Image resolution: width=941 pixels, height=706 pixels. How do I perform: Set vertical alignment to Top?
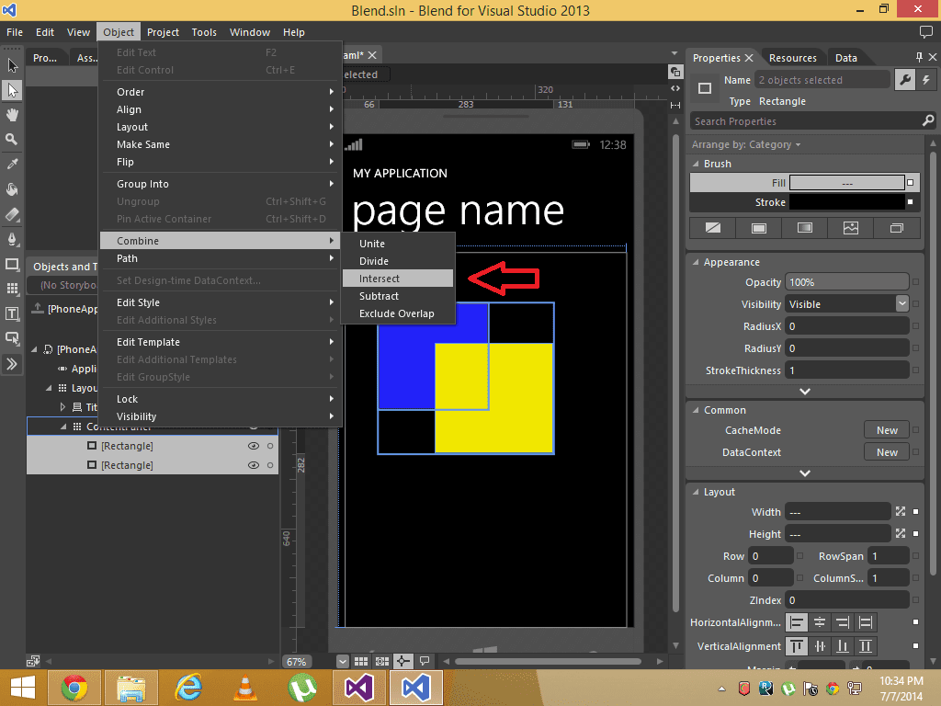click(797, 645)
